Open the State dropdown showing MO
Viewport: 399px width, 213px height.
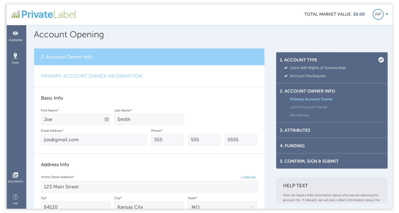click(x=223, y=206)
